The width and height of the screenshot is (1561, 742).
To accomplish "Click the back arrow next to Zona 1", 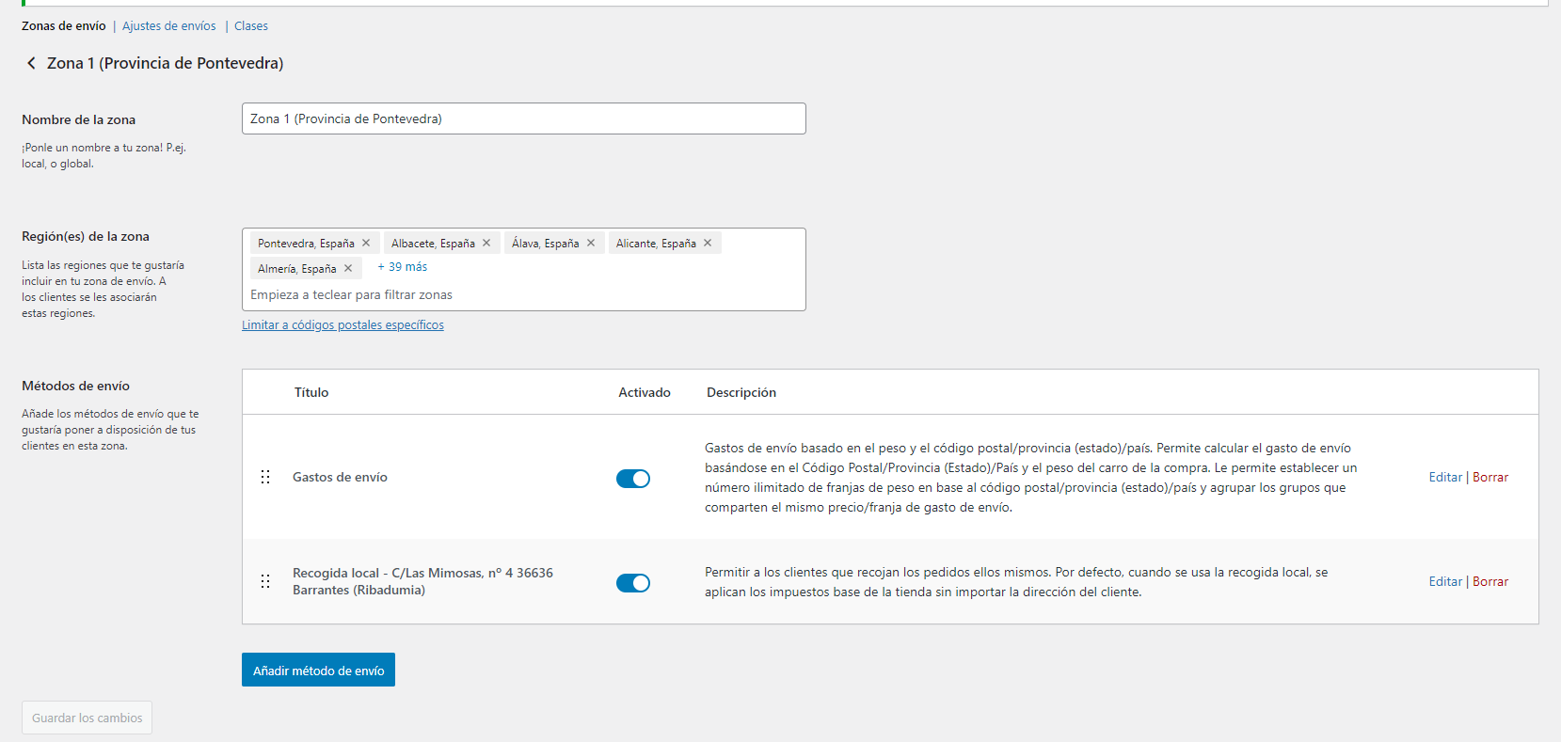I will 31,63.
